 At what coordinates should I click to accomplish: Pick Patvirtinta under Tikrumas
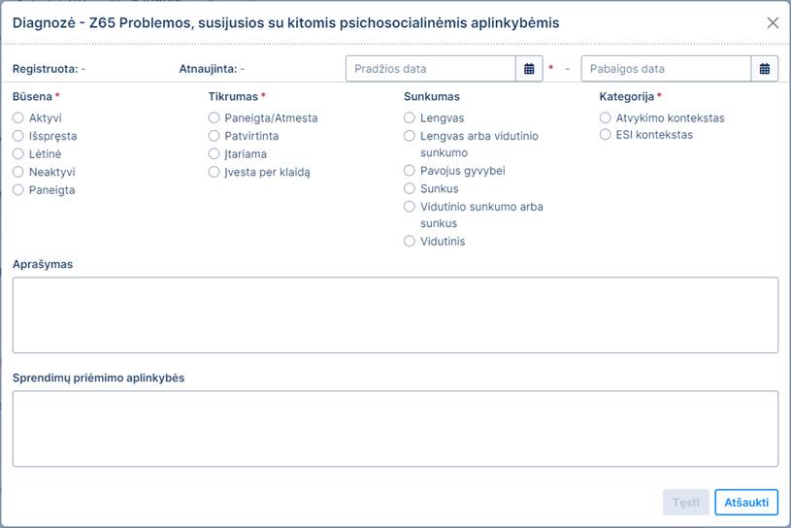pyautogui.click(x=214, y=136)
